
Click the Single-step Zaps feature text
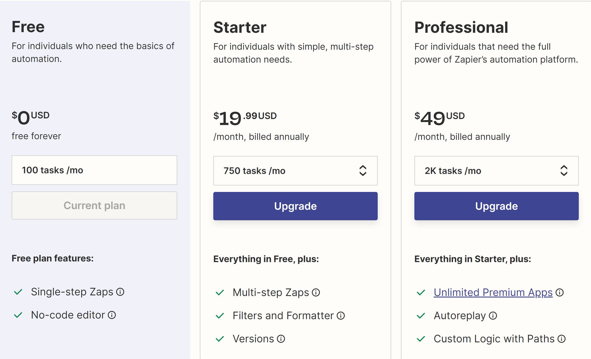pos(72,292)
